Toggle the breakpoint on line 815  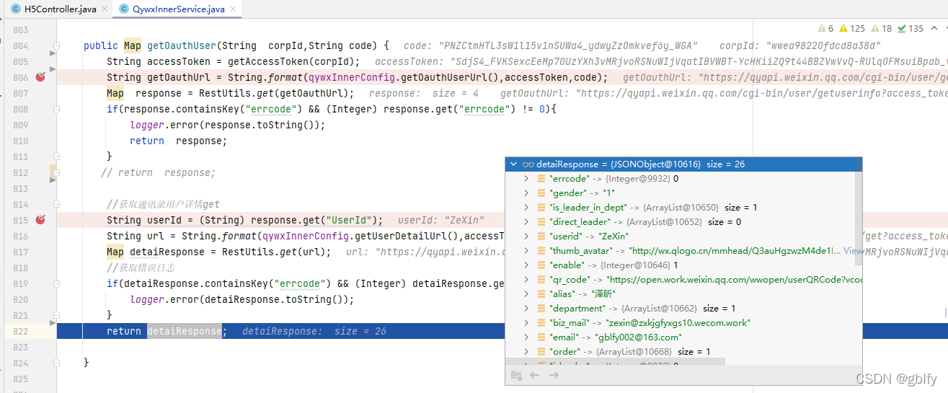pos(40,220)
